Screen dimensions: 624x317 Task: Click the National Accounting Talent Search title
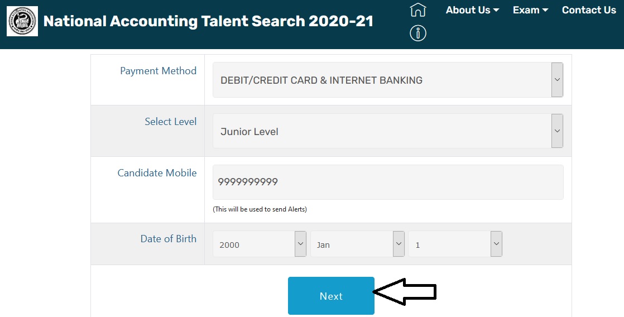pos(208,21)
